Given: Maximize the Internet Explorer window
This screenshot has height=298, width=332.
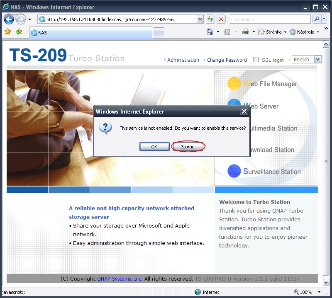Looking at the screenshot, I should 315,7.
